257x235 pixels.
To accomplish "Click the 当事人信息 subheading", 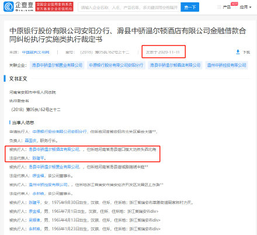I will [23, 123].
